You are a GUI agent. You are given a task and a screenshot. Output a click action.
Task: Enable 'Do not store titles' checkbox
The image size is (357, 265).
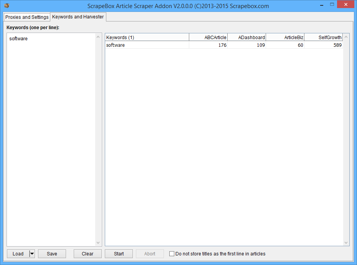pyautogui.click(x=172, y=253)
